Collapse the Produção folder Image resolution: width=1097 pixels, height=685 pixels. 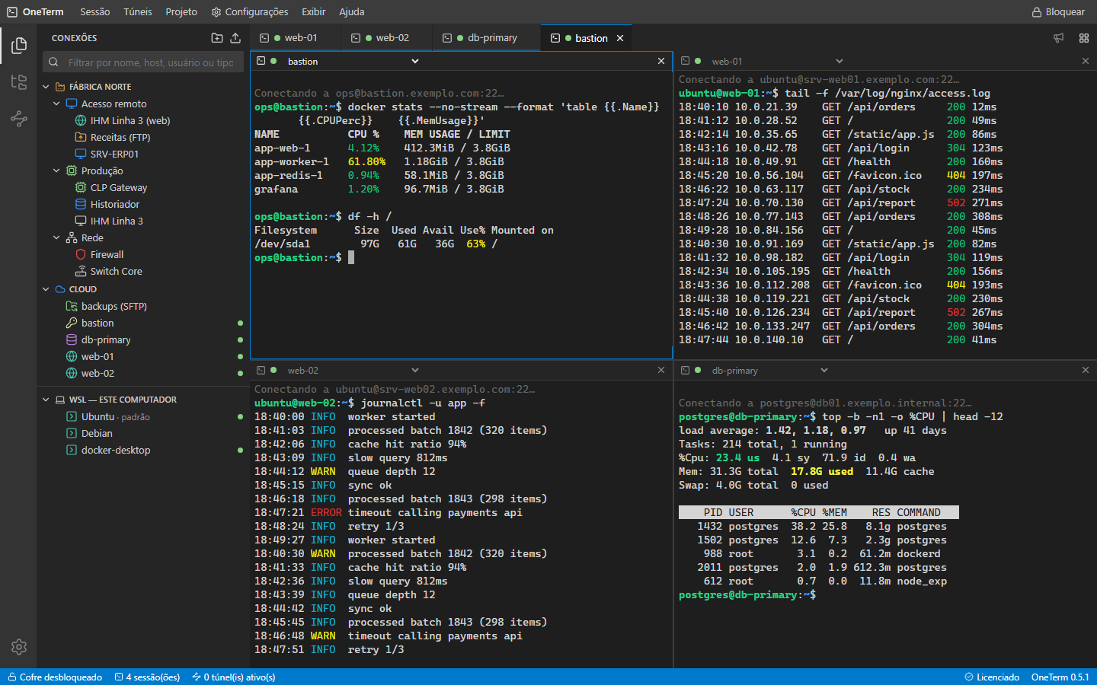pyautogui.click(x=56, y=170)
